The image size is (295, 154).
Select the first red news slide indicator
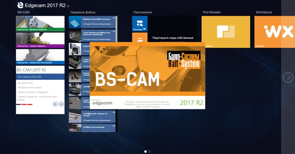pyautogui.click(x=24, y=104)
